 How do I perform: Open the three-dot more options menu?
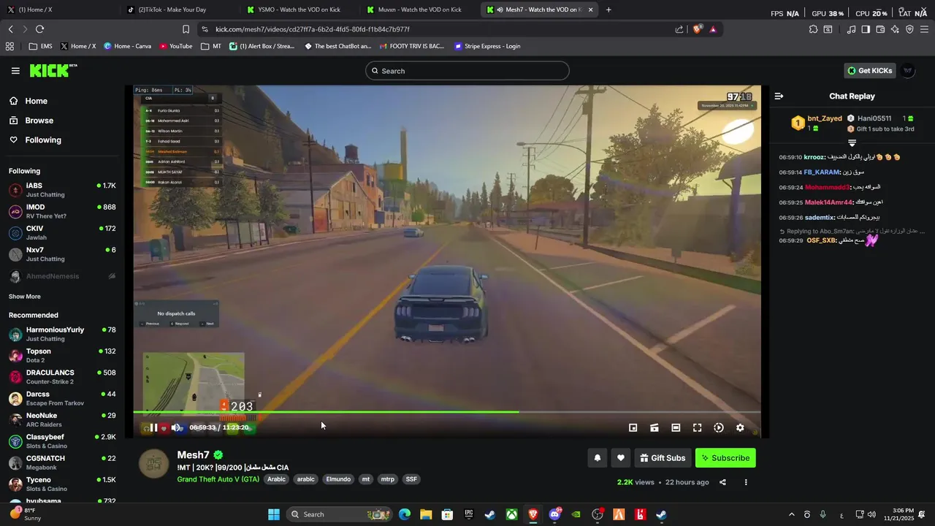click(x=746, y=482)
